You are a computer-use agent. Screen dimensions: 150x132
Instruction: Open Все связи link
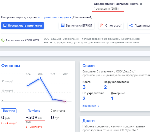pos(89,106)
